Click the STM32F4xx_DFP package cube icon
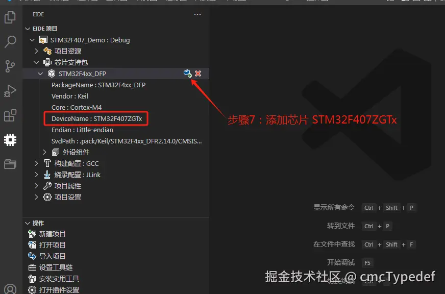Viewport: 445px width, 294px height. [52, 73]
